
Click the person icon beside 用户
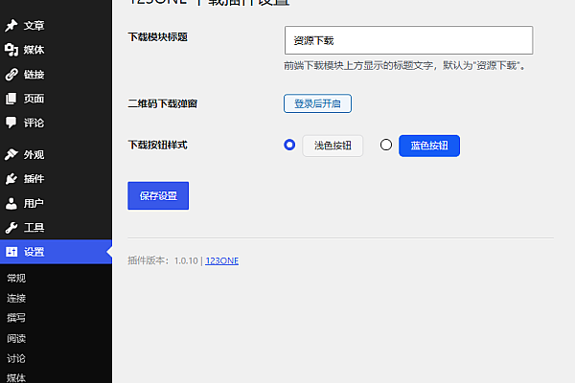(x=11, y=203)
